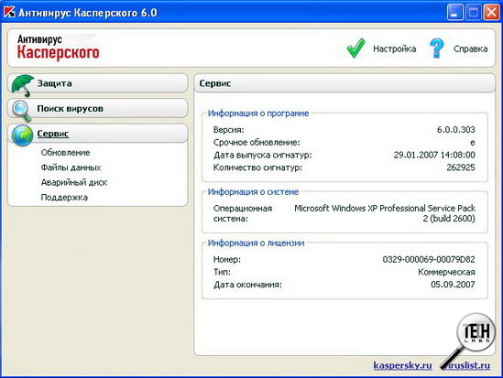Click the license type Коммерческая
The height and width of the screenshot is (378, 503).
pos(446,272)
